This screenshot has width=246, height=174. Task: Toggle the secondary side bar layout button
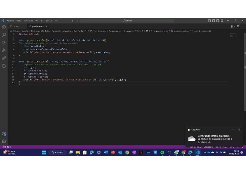point(218,21)
